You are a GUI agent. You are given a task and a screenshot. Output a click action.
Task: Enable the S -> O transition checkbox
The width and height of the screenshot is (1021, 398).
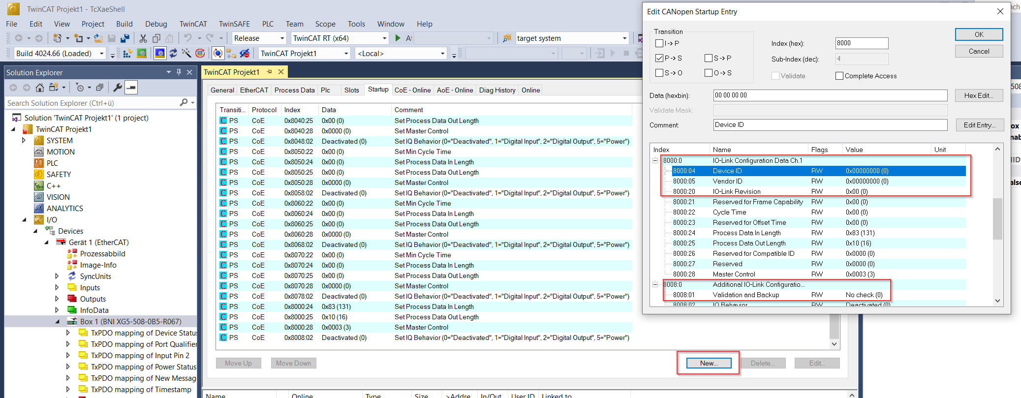659,73
